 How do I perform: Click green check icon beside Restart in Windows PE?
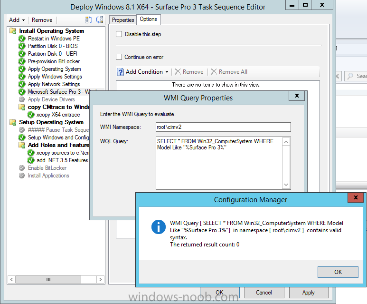tap(22, 39)
